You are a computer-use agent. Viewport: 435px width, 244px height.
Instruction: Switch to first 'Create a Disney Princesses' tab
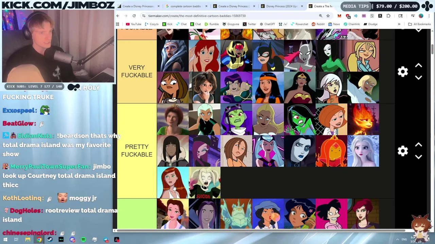[x=138, y=6]
